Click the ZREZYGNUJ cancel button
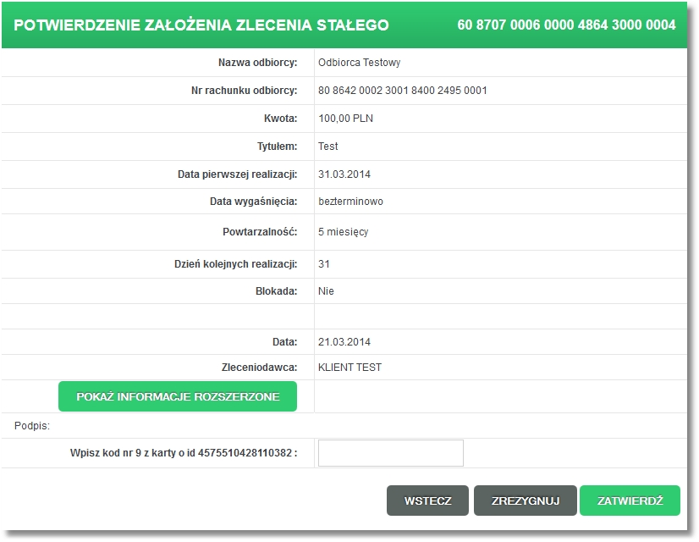The width and height of the screenshot is (699, 542). (x=526, y=501)
